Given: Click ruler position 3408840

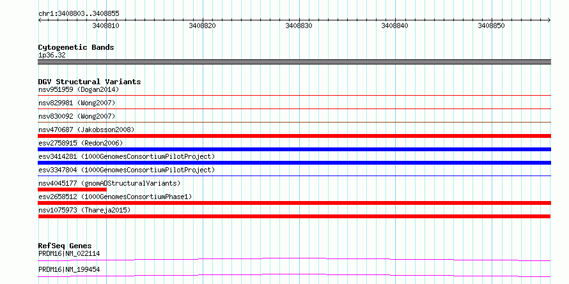Looking at the screenshot, I should pyautogui.click(x=395, y=26).
